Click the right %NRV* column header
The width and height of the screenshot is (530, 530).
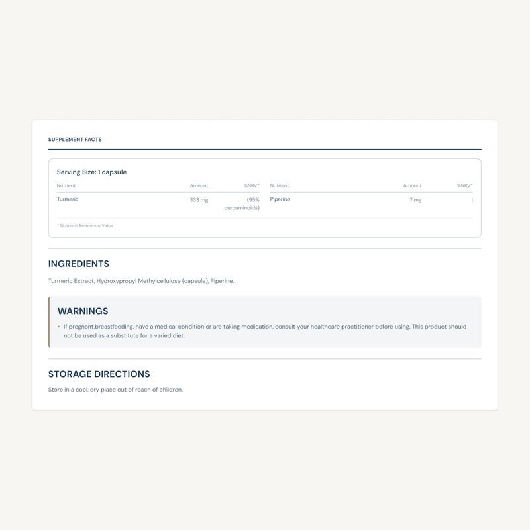tap(465, 186)
